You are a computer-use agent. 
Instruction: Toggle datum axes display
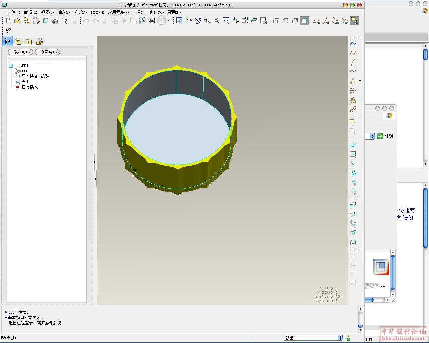click(x=326, y=21)
